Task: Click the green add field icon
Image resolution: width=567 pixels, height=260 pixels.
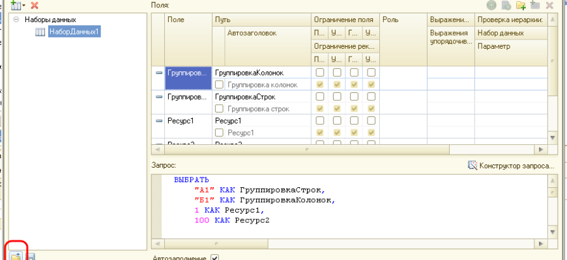Action: 491,5
